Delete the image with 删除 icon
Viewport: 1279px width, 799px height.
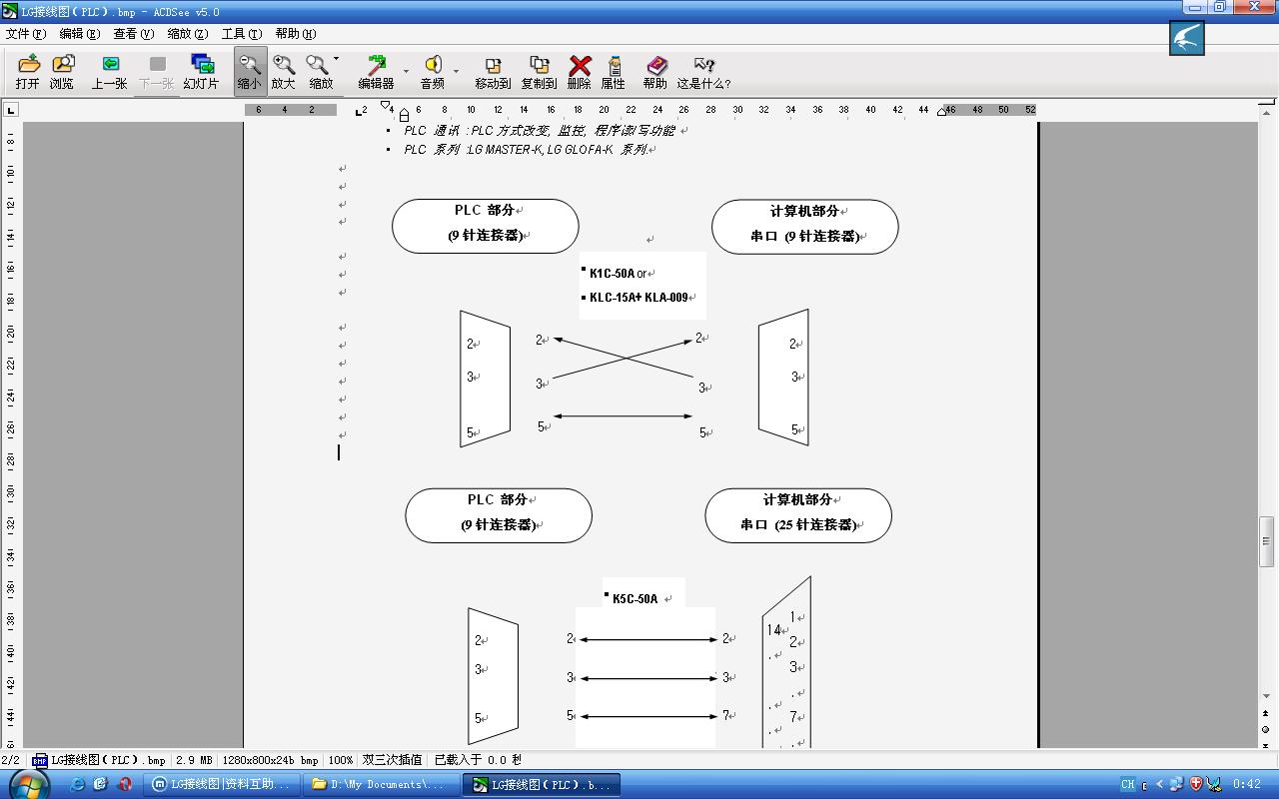click(580, 72)
